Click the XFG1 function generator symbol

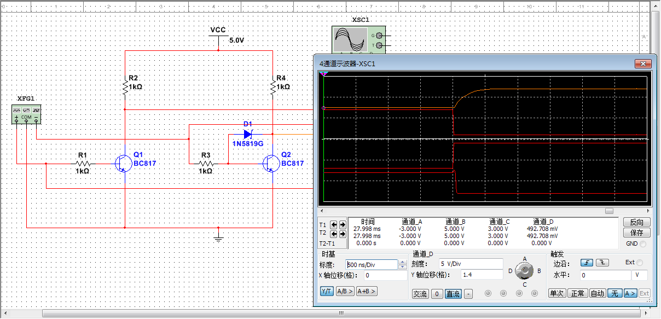(x=27, y=115)
